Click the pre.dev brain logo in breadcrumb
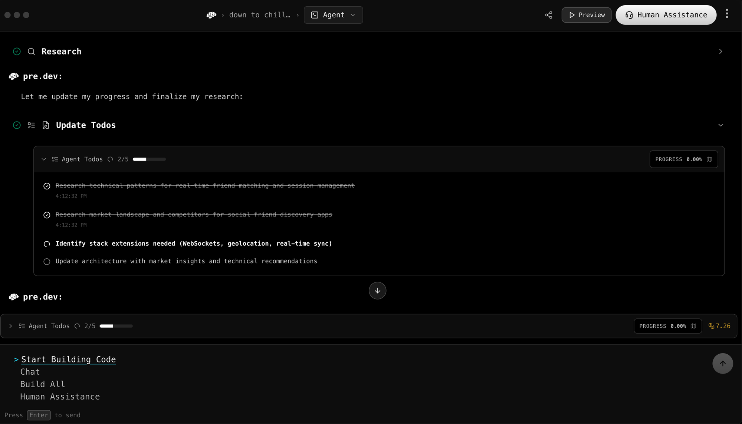This screenshot has width=742, height=424. [x=211, y=15]
